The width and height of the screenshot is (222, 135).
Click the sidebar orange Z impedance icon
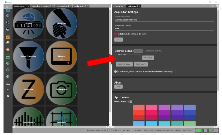[8, 49]
